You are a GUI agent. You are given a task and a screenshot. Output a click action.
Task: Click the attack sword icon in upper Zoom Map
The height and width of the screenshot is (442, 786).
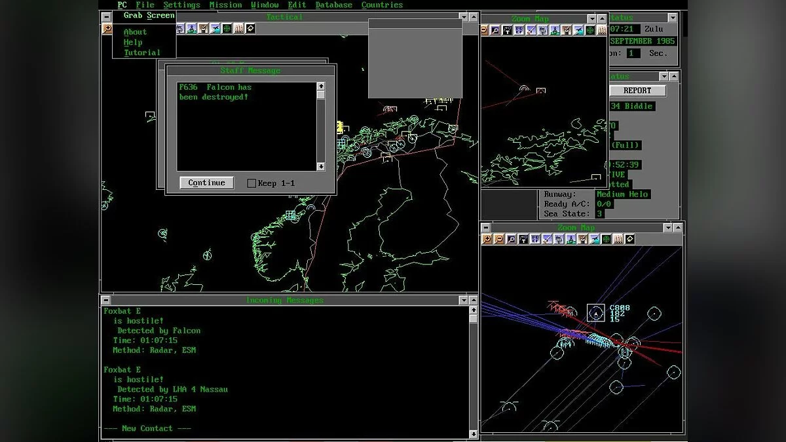pyautogui.click(x=531, y=30)
